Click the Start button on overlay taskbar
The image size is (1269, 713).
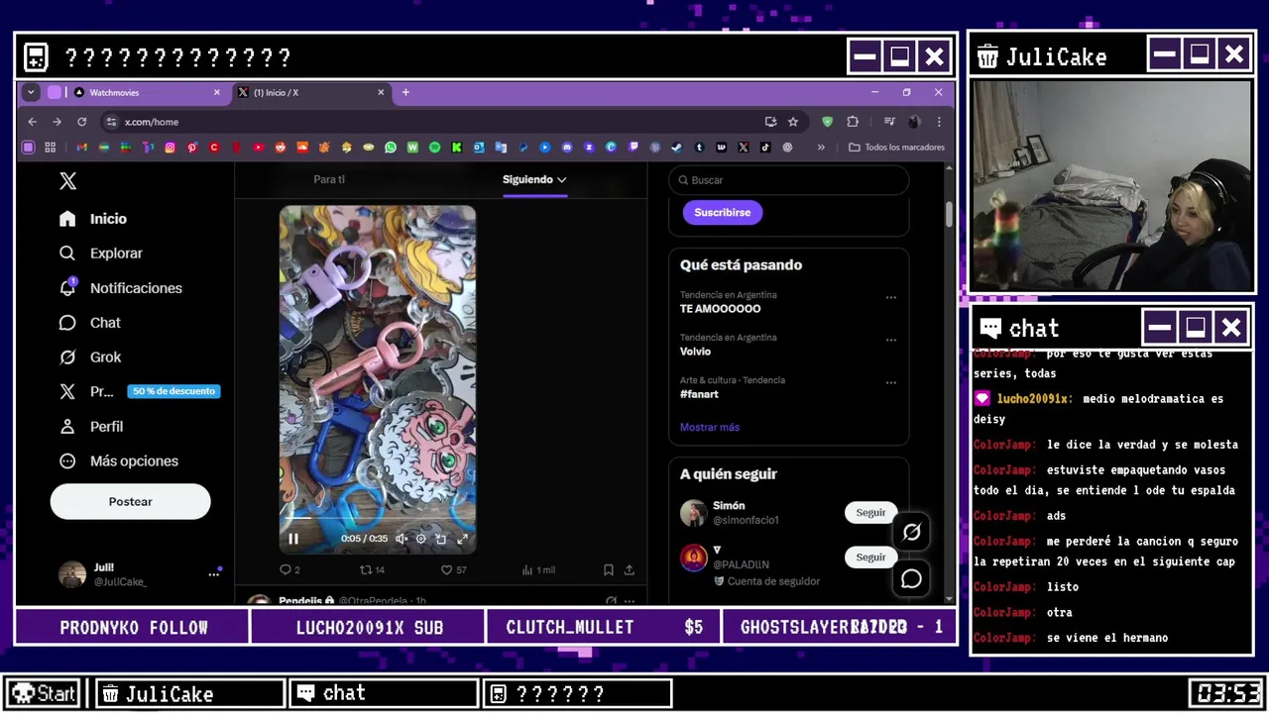(x=45, y=693)
